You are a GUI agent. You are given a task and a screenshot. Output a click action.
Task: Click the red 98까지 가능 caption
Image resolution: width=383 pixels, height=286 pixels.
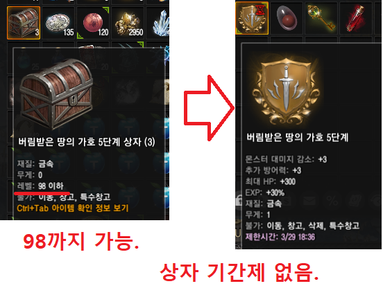(x=81, y=242)
